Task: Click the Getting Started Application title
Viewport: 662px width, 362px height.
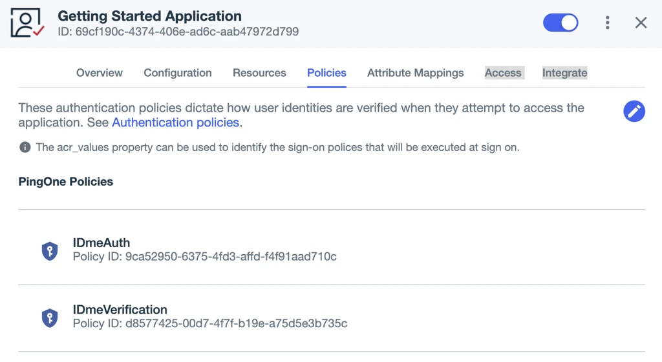Action: click(x=150, y=16)
